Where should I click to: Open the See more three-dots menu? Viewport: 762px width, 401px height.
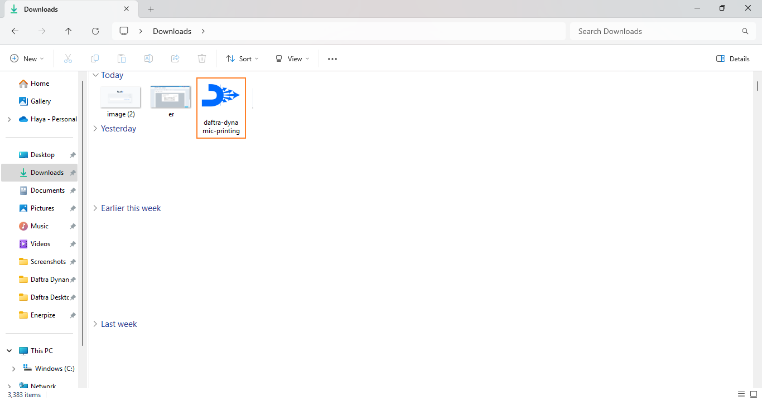[332, 58]
